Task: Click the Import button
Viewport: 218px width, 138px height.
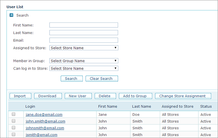Action: [x=20, y=96]
